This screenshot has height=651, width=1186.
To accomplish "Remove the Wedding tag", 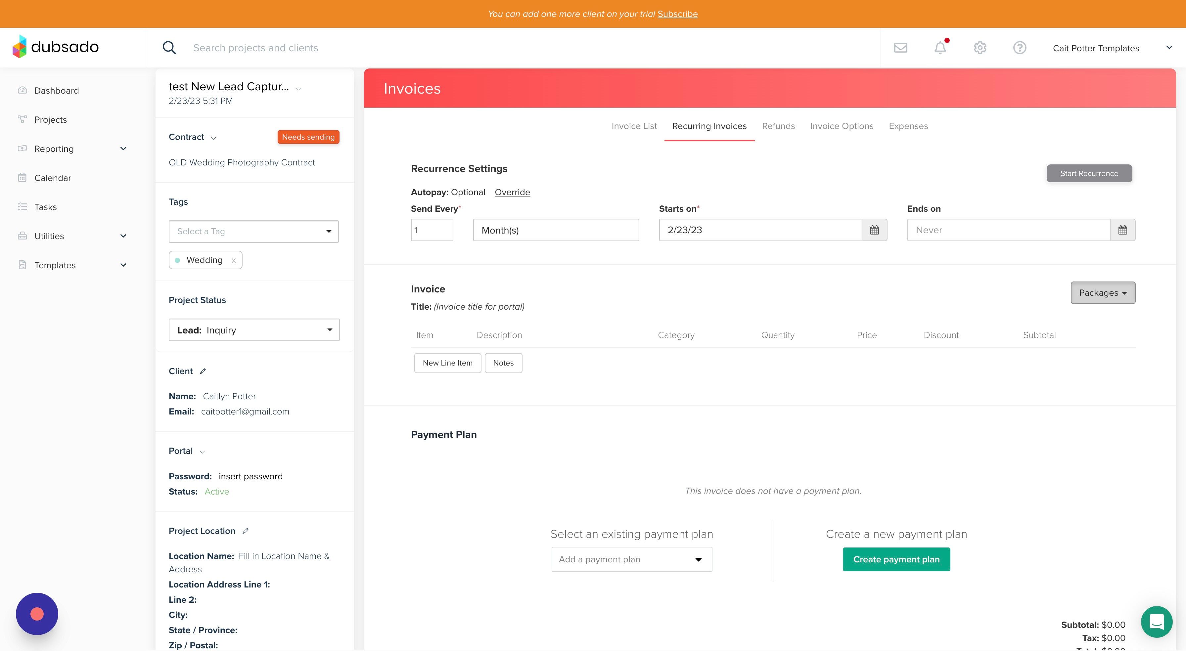I will pos(233,261).
